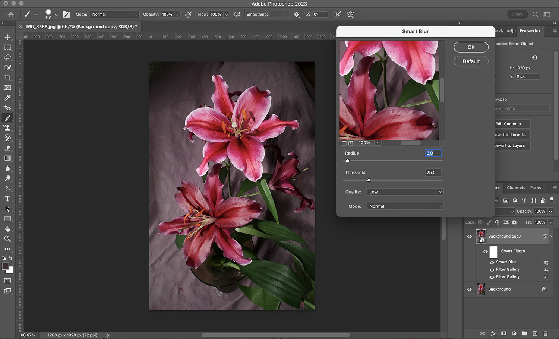Confirm Smart Blur with OK
Screen dimensions: 559x339
click(471, 47)
